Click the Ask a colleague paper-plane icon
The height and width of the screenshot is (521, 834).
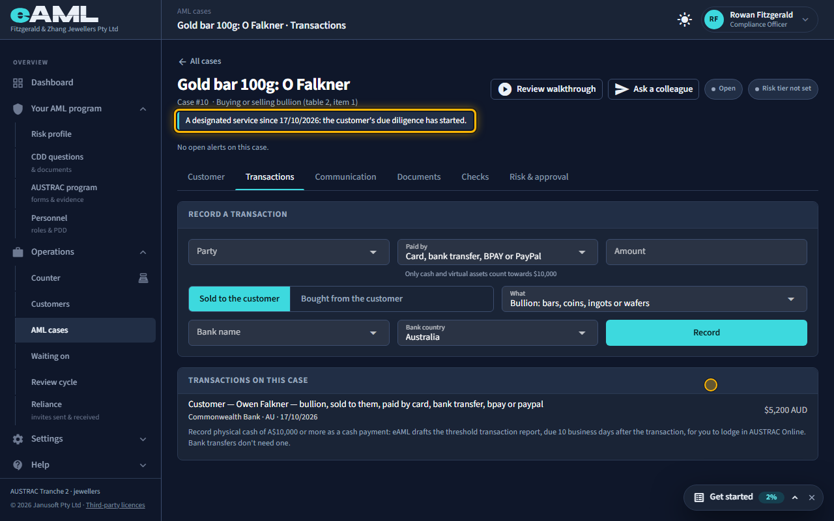[x=622, y=89]
